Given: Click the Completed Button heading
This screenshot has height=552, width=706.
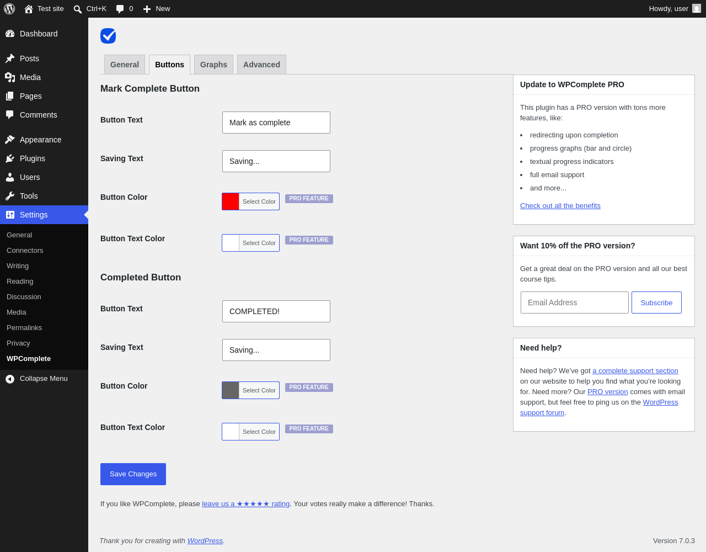Looking at the screenshot, I should click(x=141, y=278).
